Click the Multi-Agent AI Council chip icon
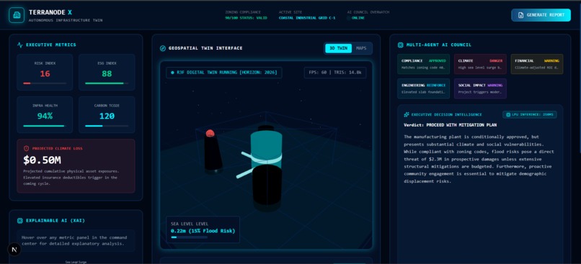Screen dimensions: 581x264 pos(400,45)
